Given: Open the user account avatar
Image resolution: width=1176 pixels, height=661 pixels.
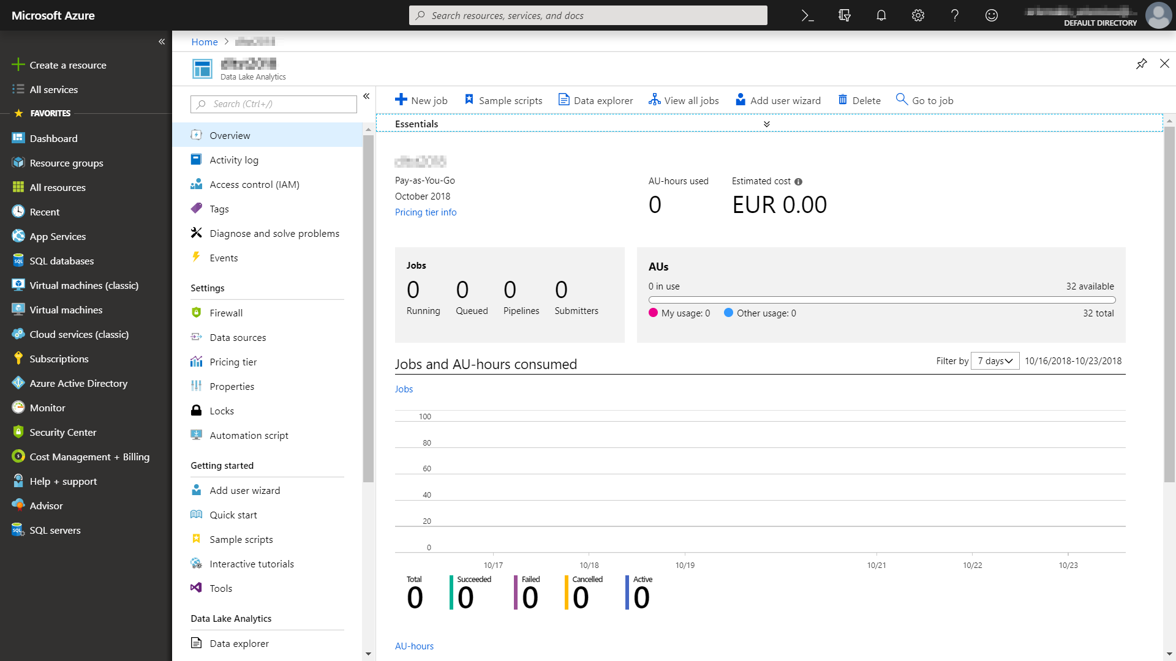Looking at the screenshot, I should [1158, 15].
